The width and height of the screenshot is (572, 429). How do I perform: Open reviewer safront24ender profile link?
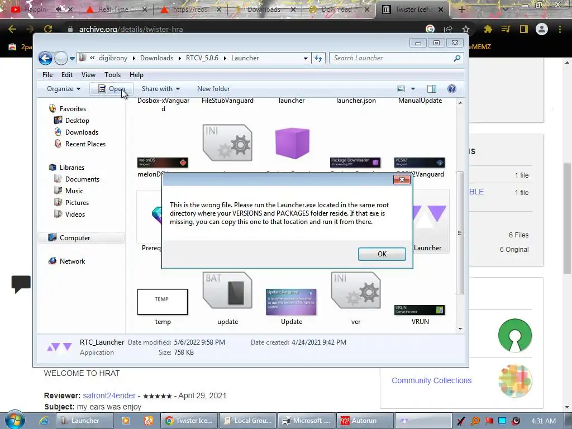[109, 396]
